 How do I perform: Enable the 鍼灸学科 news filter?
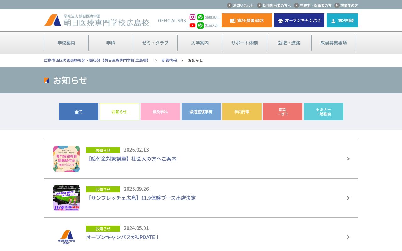tap(160, 112)
